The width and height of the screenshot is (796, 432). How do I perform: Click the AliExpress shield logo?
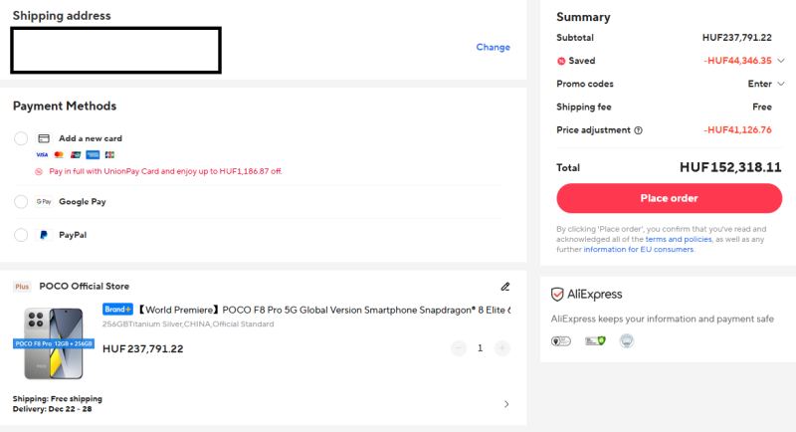click(557, 294)
